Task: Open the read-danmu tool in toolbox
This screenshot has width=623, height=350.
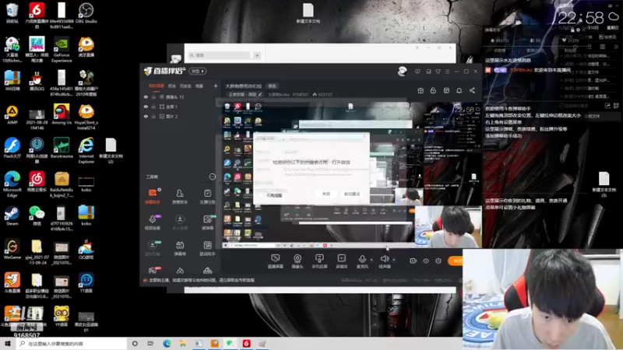Action: (207, 222)
